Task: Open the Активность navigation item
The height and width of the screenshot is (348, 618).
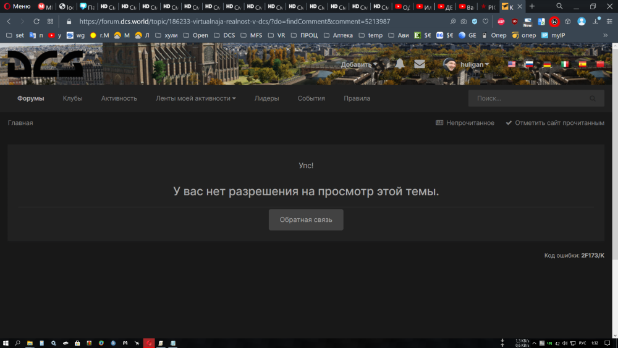Action: click(119, 98)
